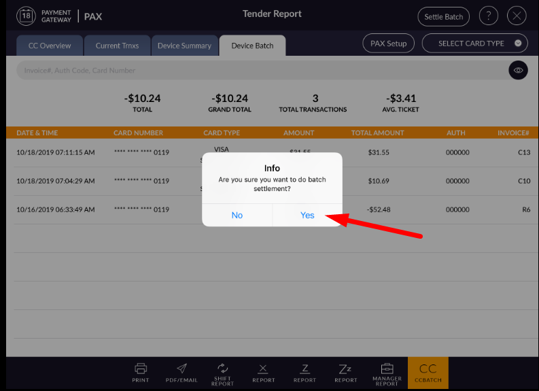Open the Manager Report
Viewport: 539px width, 391px height.
[x=387, y=373]
